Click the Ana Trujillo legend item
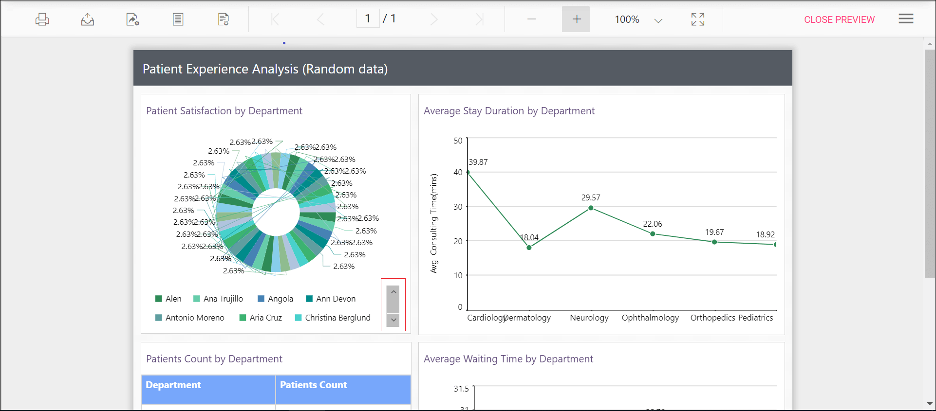936x411 pixels. click(218, 299)
